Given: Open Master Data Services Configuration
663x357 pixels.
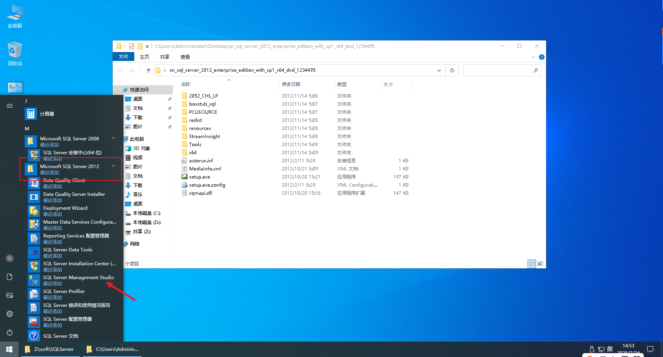Looking at the screenshot, I should (71, 225).
